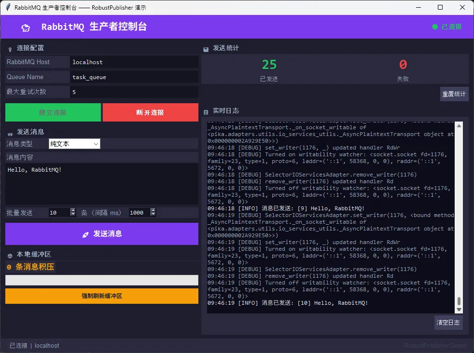Click the log scrollbar thumb
This screenshot has height=353, width=474.
click(459, 301)
